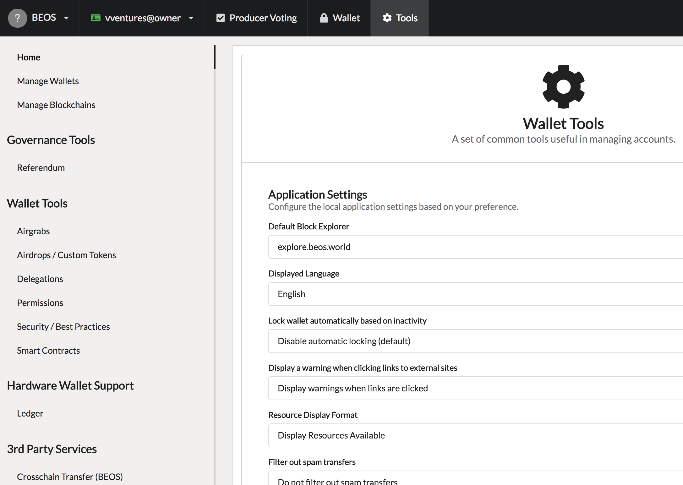The image size is (683, 485).
Task: Click the Tools gear icon in the menu bar
Action: pos(387,18)
